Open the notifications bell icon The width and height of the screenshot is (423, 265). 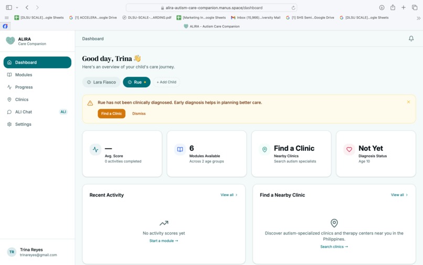[x=411, y=39]
